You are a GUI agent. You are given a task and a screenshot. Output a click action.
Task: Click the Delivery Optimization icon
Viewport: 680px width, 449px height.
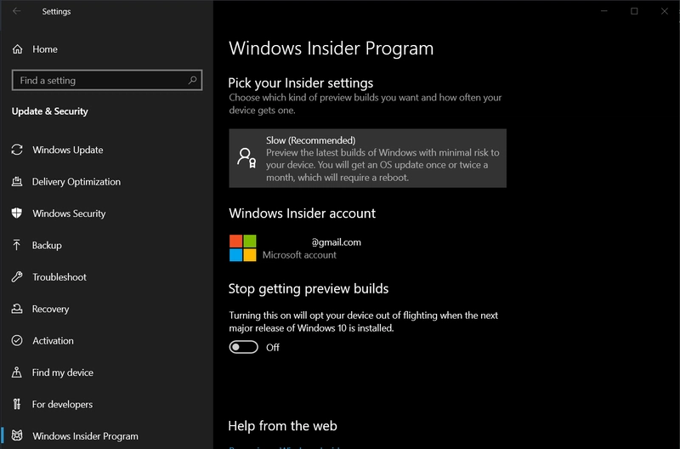(17, 181)
